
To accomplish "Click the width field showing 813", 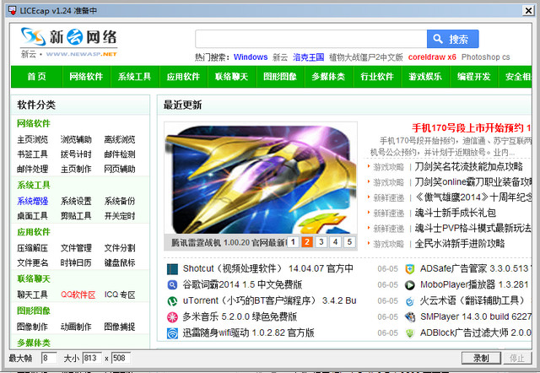I will coord(92,358).
